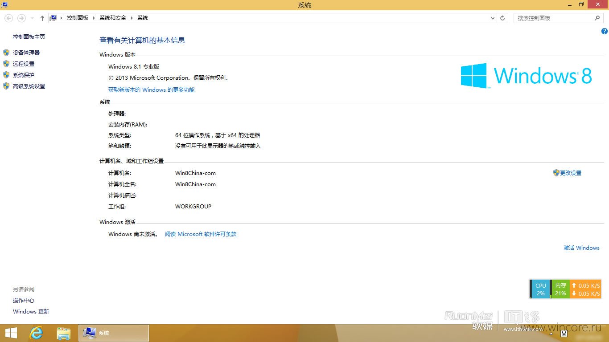
Task: Click the computer icon in address bar
Action: [x=53, y=18]
